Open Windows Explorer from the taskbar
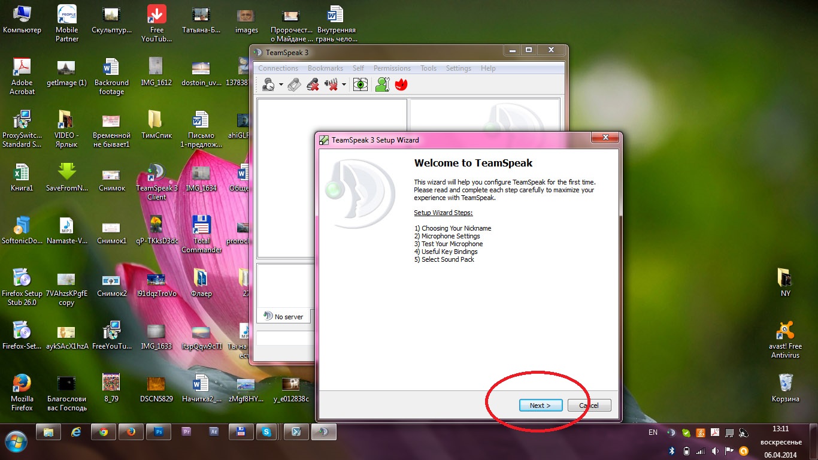818x460 pixels. (49, 432)
